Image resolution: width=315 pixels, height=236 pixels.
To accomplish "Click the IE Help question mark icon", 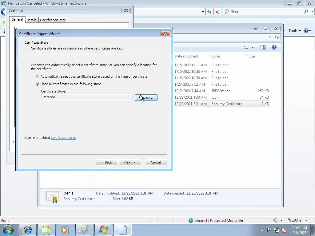I will point(306,31).
